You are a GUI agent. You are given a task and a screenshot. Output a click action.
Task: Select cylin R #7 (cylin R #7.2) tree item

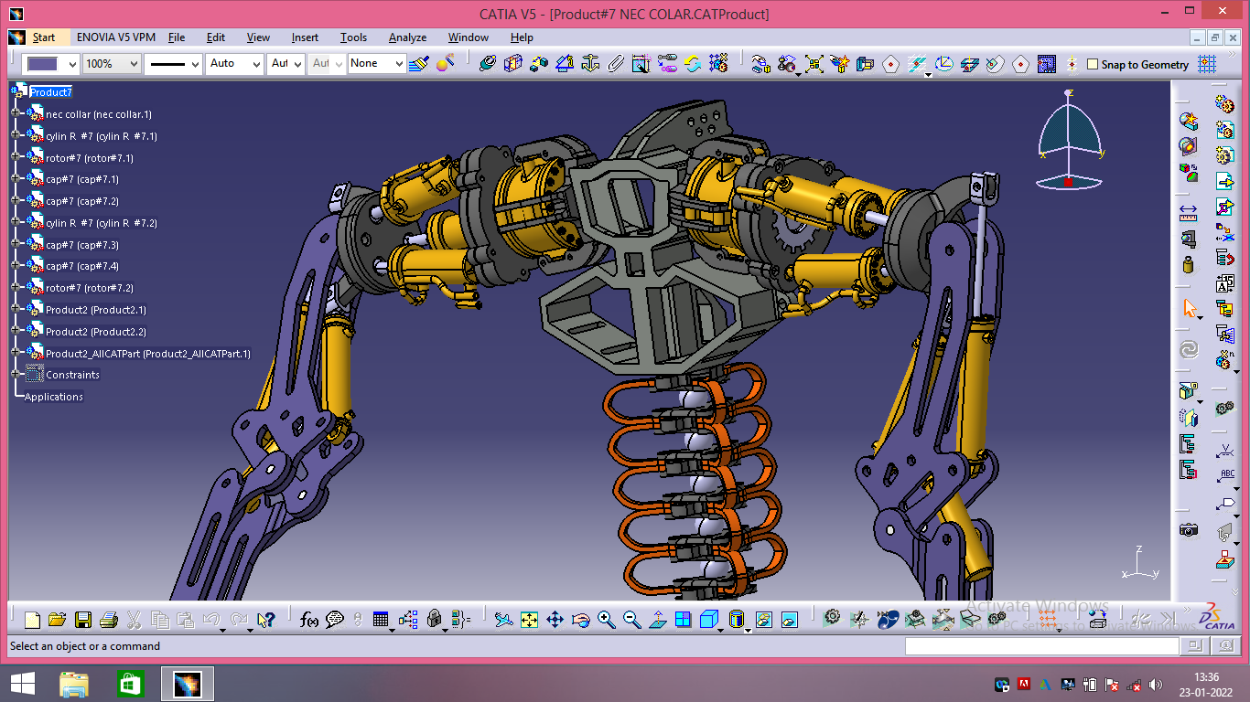[102, 222]
